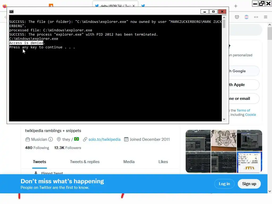Click the Musician info circle icon

50,139
